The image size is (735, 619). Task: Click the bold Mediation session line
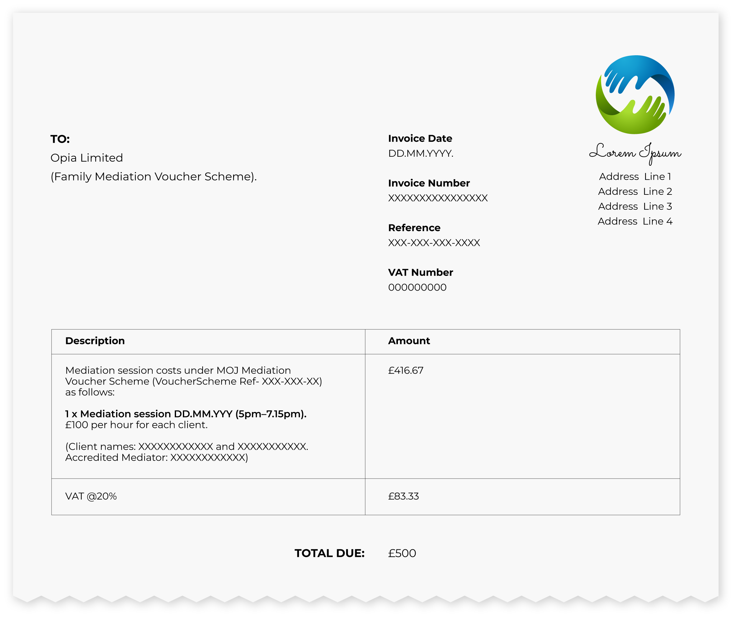[186, 414]
